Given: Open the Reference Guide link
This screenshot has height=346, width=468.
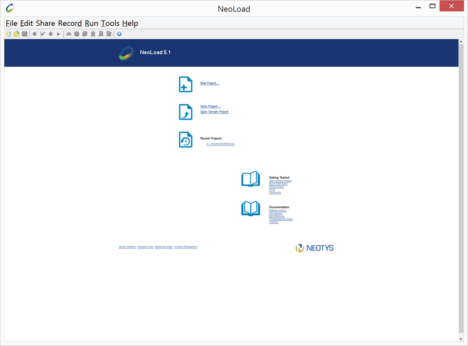Looking at the screenshot, I should (277, 211).
